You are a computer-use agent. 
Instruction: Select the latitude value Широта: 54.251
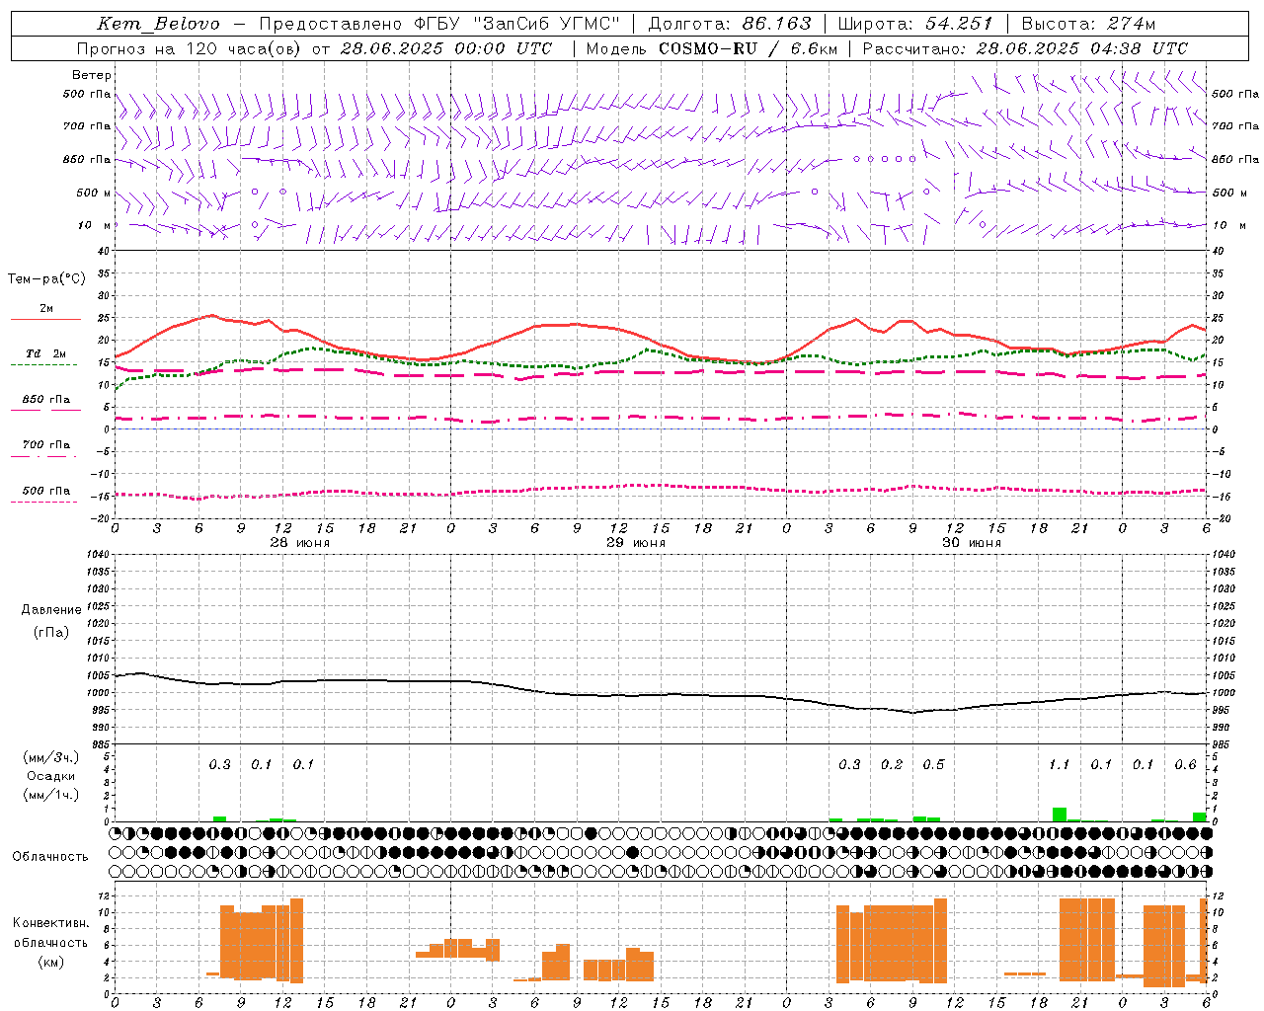point(914,24)
